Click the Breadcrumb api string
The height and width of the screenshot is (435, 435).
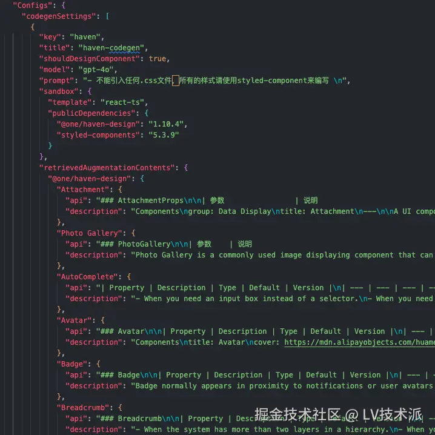(265, 419)
